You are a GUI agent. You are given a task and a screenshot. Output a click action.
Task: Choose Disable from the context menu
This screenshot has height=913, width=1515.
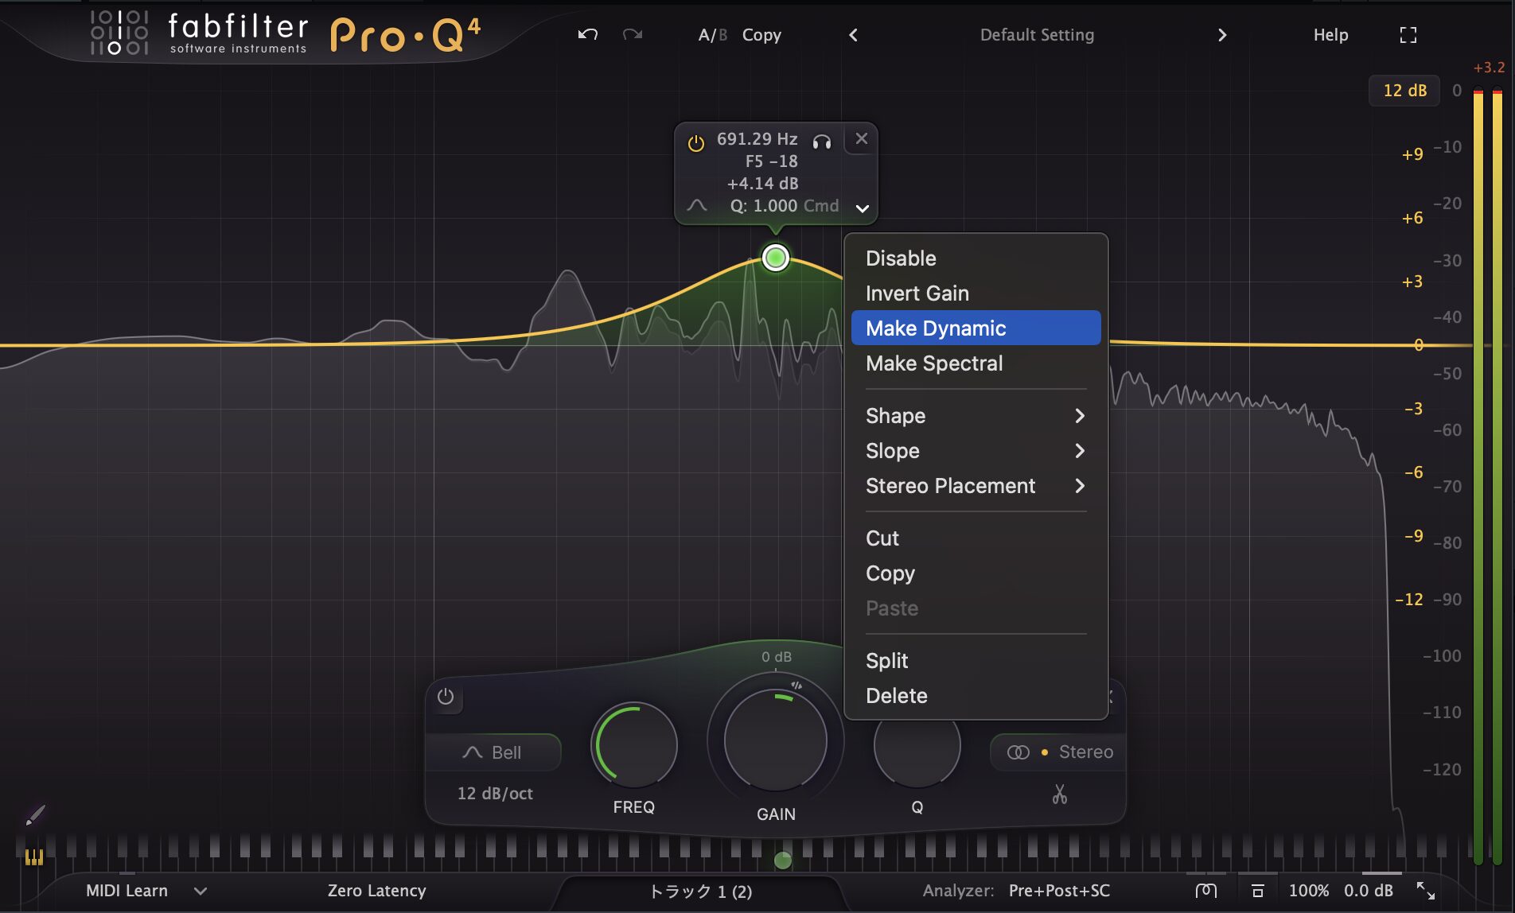(976, 258)
